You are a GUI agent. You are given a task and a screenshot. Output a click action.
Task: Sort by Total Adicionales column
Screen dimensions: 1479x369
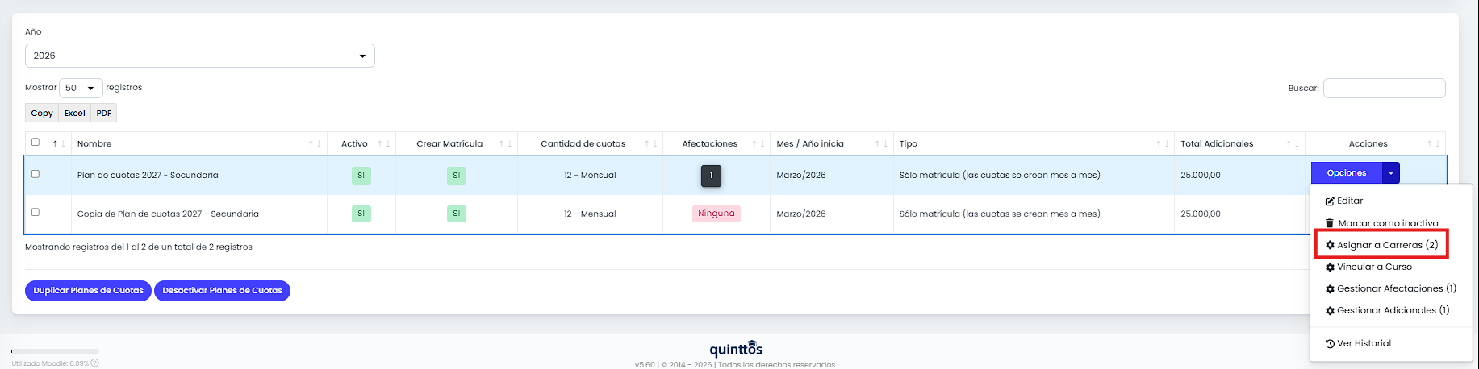(x=1239, y=143)
